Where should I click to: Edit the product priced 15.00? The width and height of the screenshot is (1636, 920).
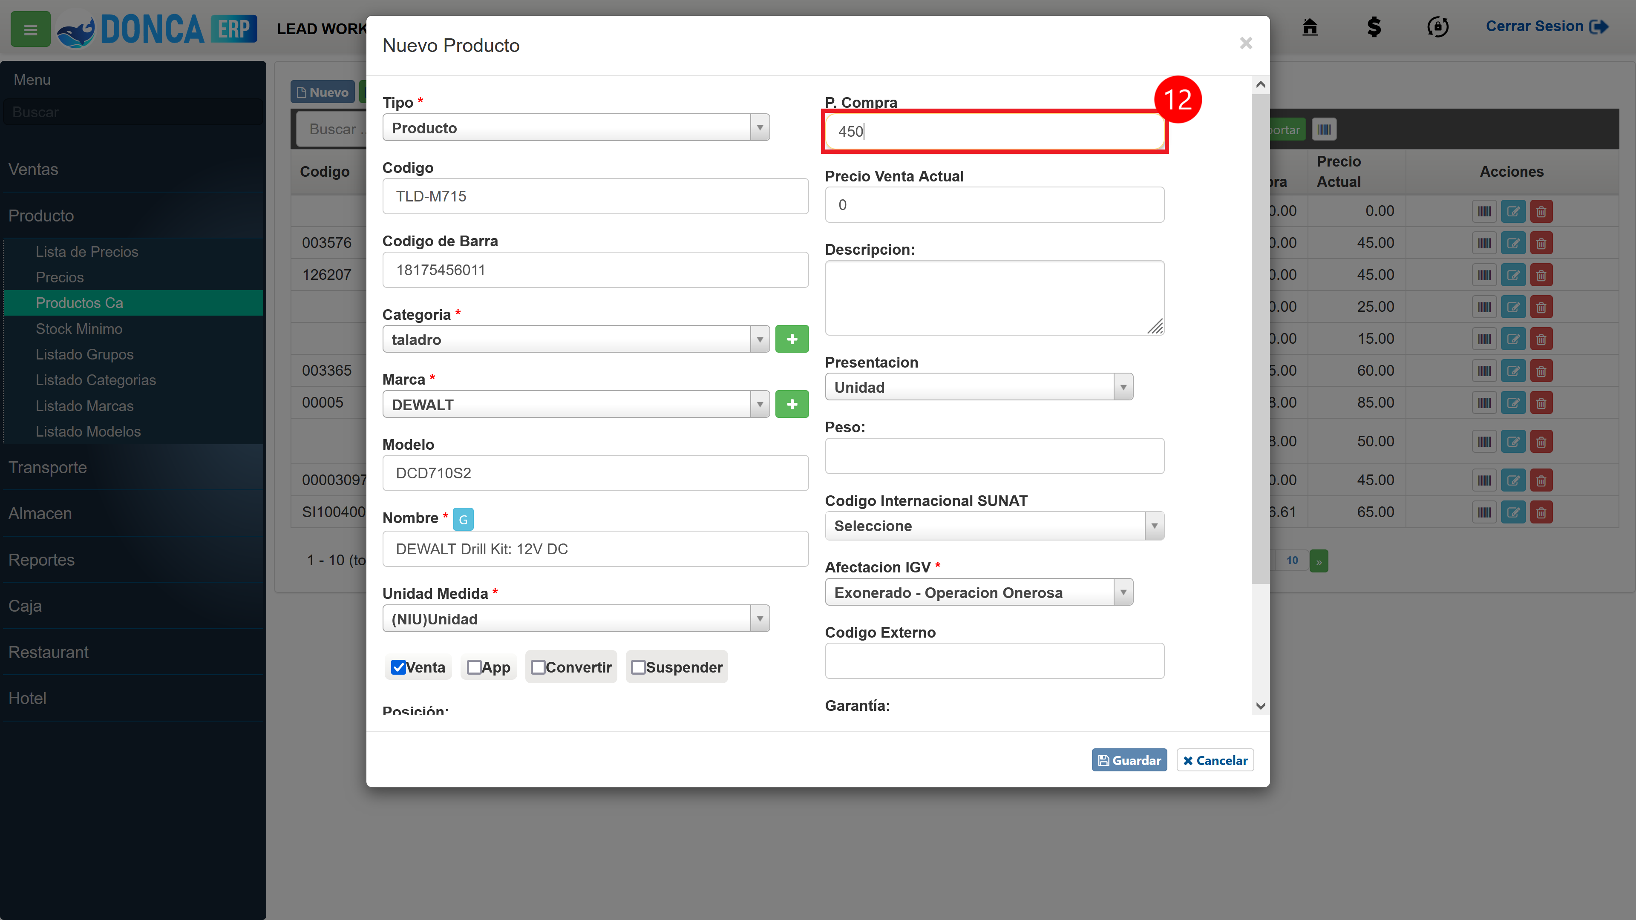point(1513,339)
